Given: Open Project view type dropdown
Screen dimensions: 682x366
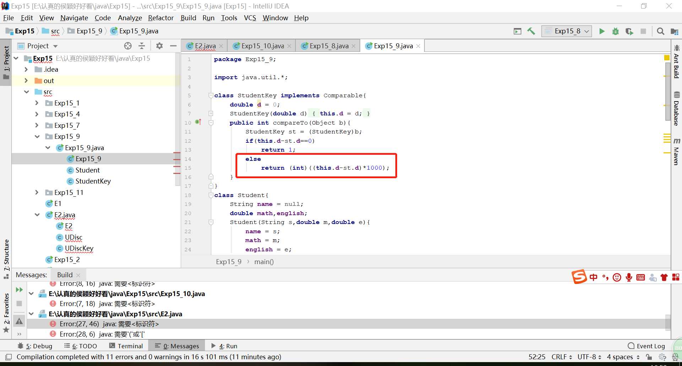Looking at the screenshot, I should [55, 46].
